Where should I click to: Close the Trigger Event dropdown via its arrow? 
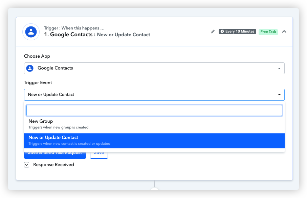click(x=279, y=95)
